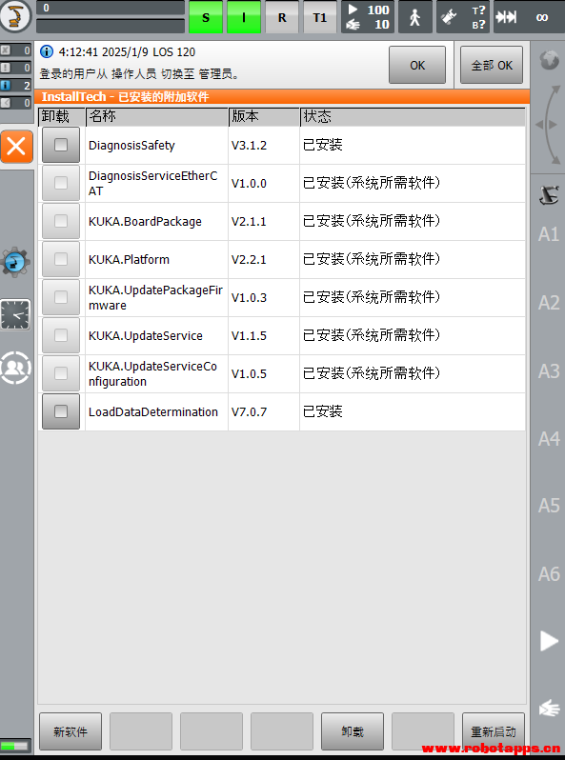This screenshot has width=565, height=760.
Task: Check uninstall box for DiagnosisSafety
Action: (x=61, y=145)
